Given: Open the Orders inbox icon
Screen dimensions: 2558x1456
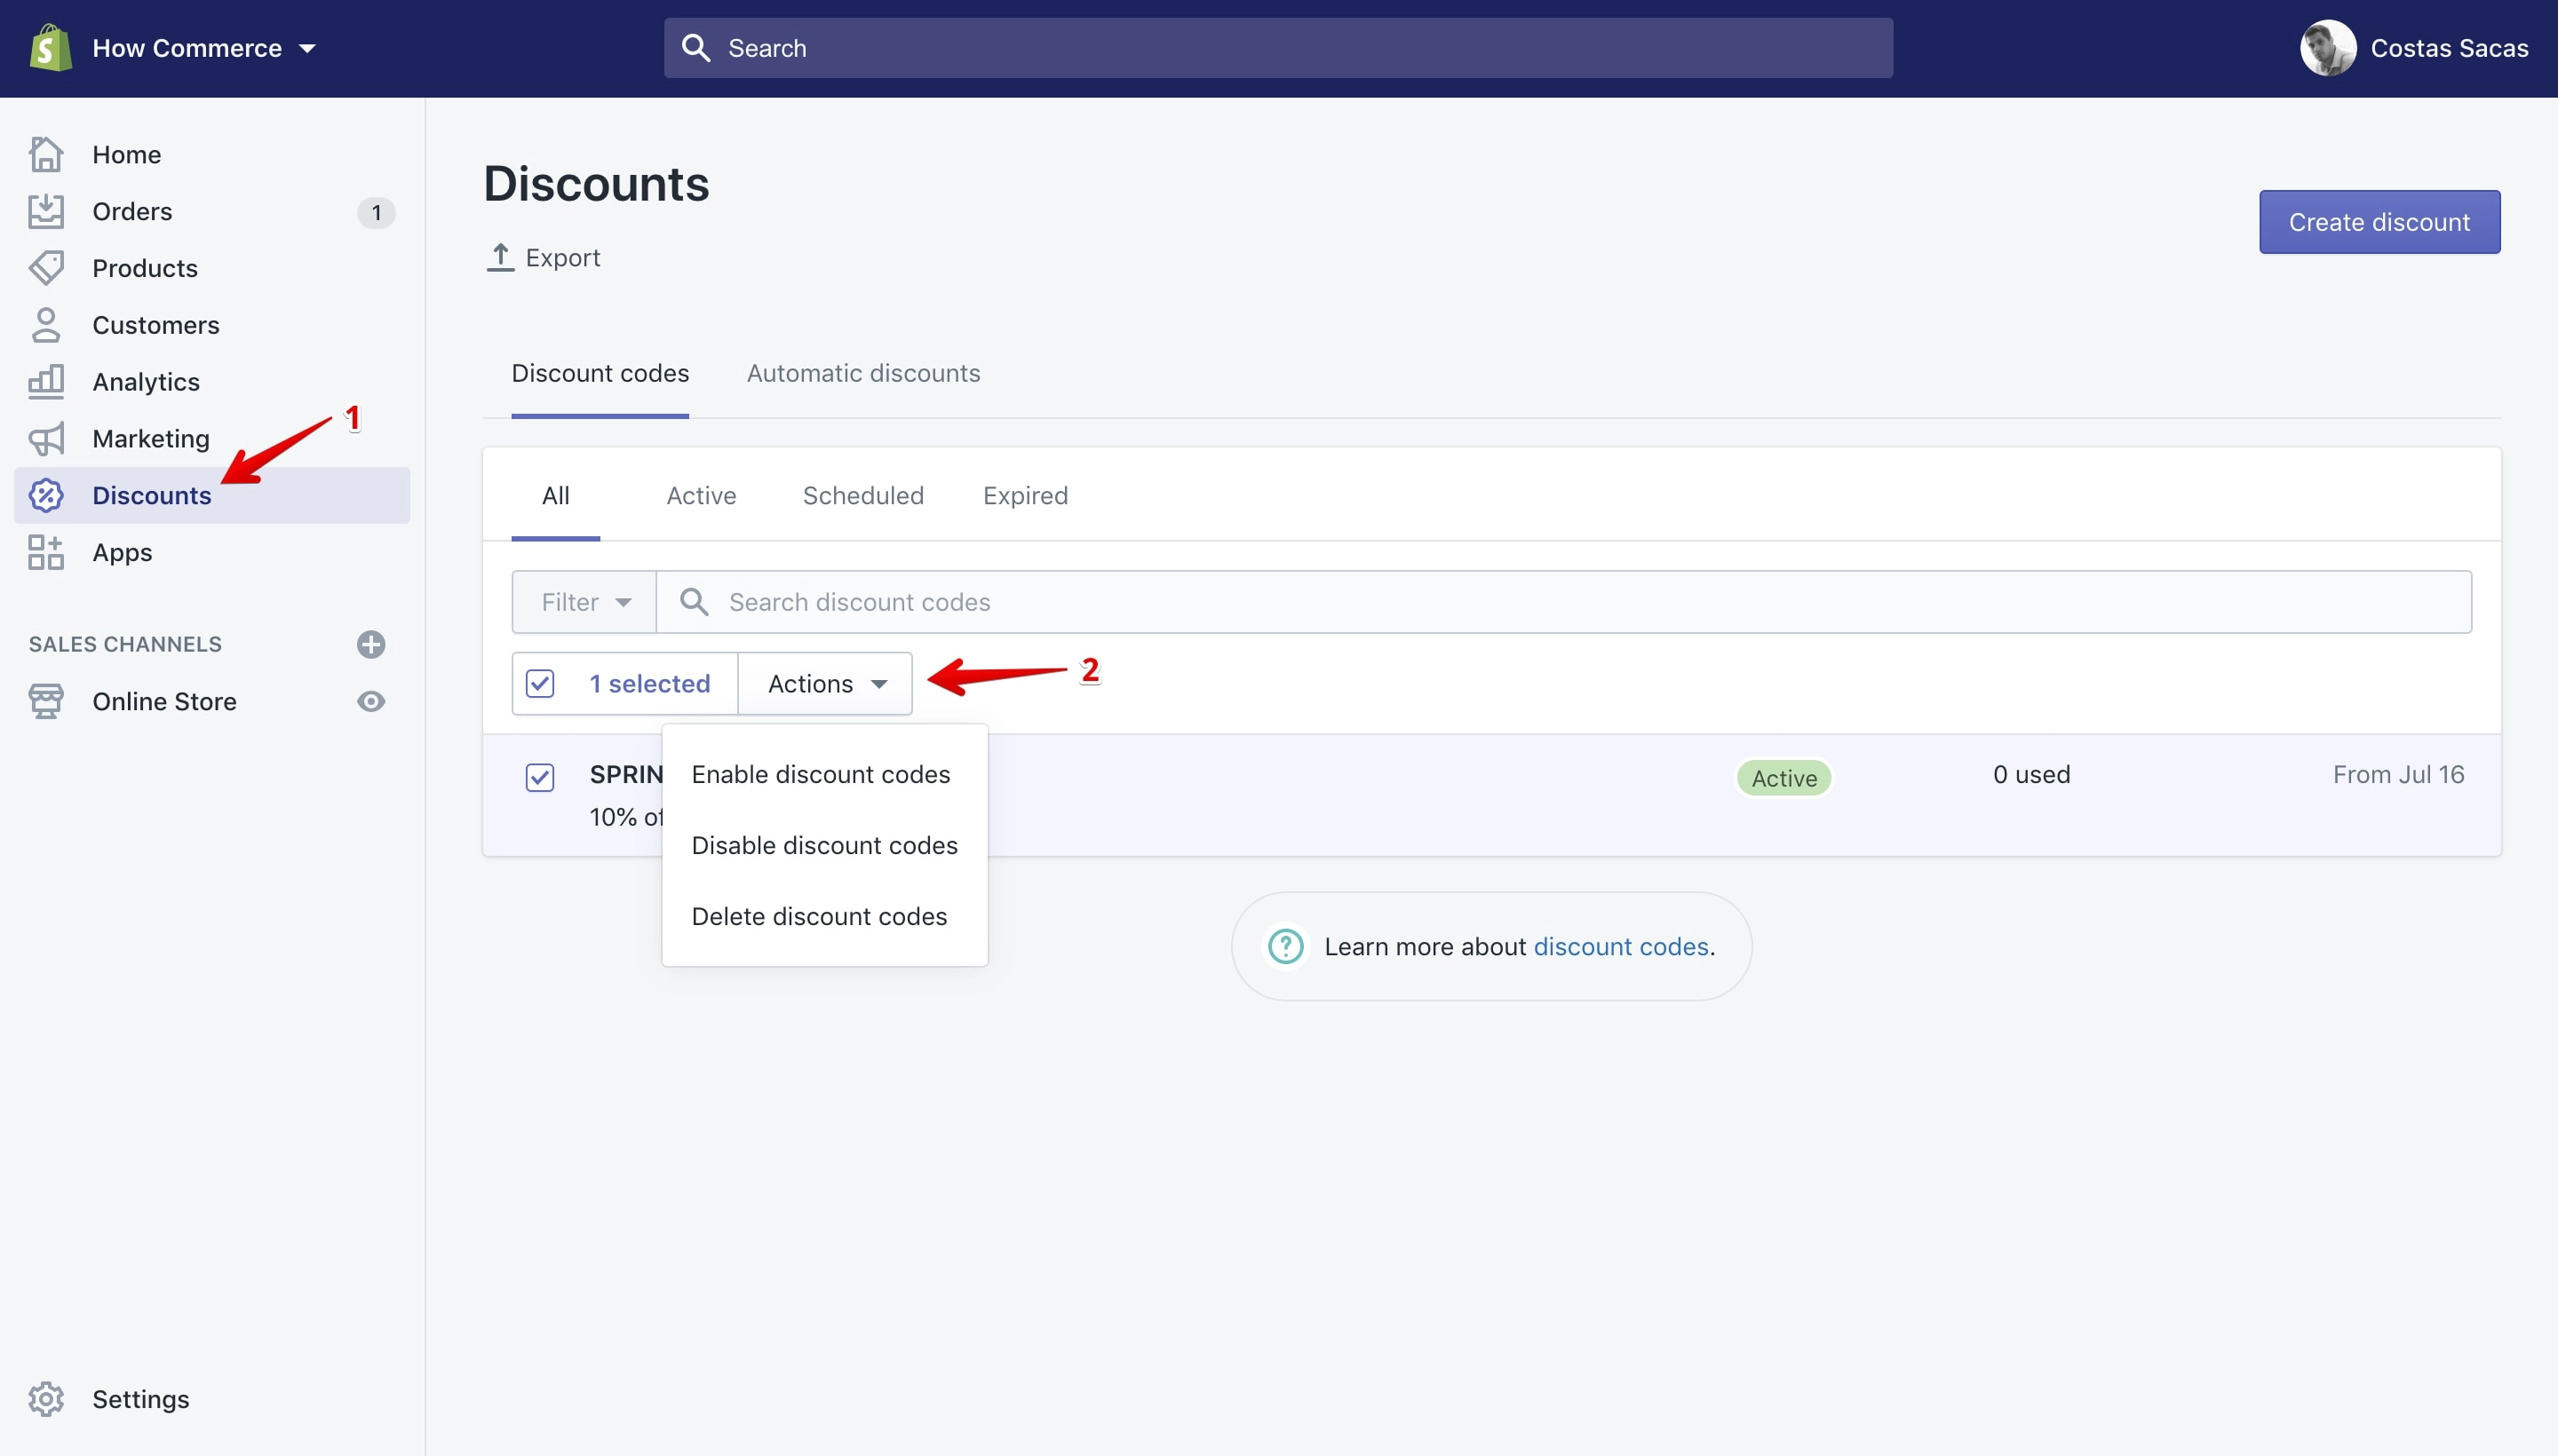Looking at the screenshot, I should click(x=46, y=211).
